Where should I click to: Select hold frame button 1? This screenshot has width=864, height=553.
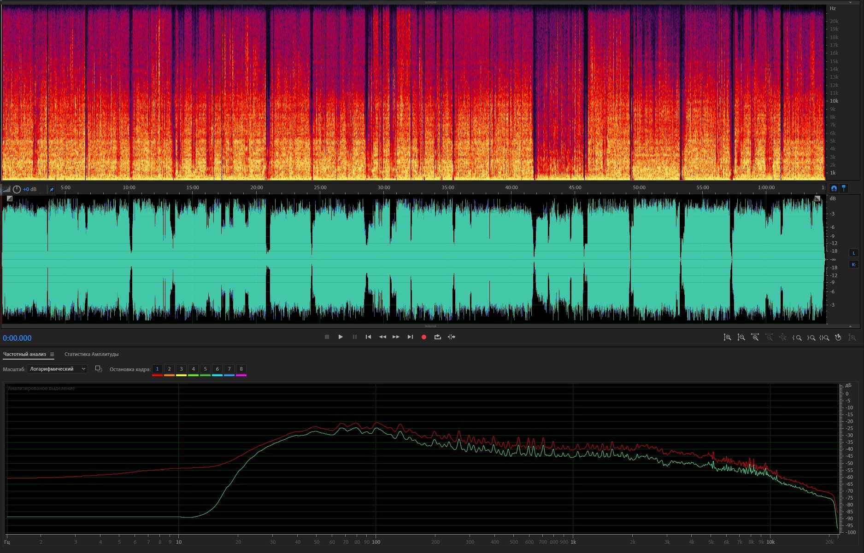157,369
